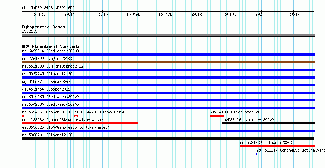This screenshot has height=168, width=325.
Task: Click the gray 15q21.3 cytogenetic band bar
Action: [168, 35]
